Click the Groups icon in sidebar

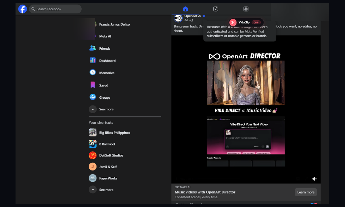[x=93, y=97]
